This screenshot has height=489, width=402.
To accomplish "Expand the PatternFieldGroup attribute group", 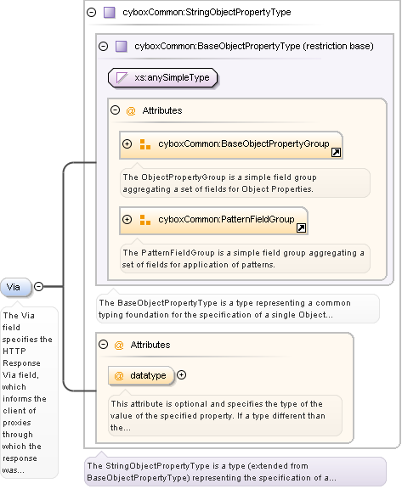I will click(x=127, y=220).
